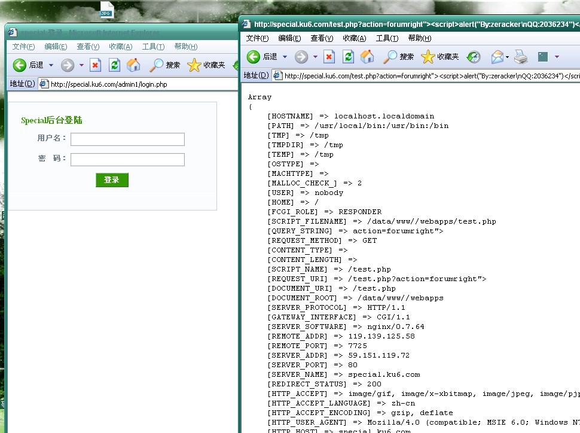The width and height of the screenshot is (580, 433).
Task: Click the [SERVER_ADDR] => 59.151.119.72 line
Action: point(338,355)
